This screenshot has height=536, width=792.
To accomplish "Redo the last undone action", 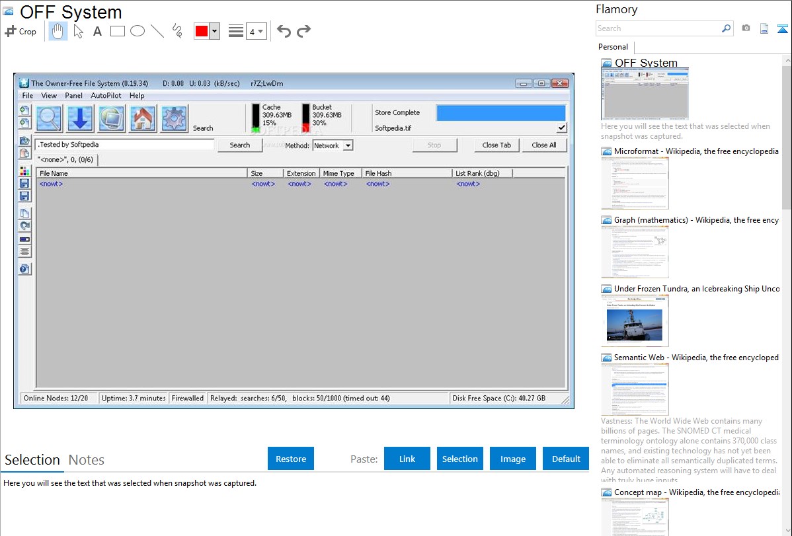I will pos(303,31).
